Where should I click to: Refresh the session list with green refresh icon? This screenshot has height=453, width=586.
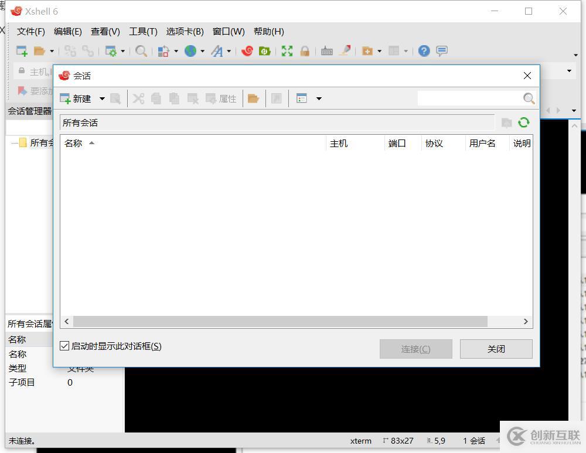tap(523, 122)
